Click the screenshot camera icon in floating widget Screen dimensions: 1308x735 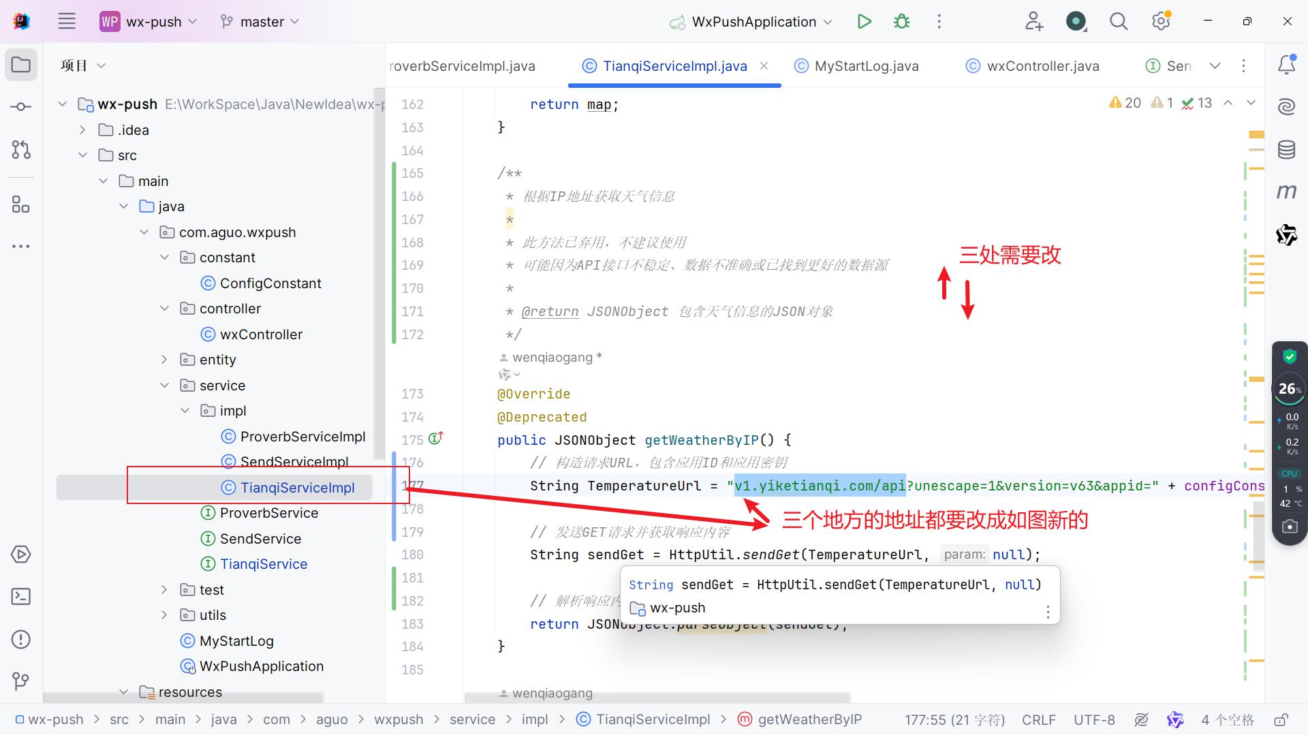click(1289, 526)
